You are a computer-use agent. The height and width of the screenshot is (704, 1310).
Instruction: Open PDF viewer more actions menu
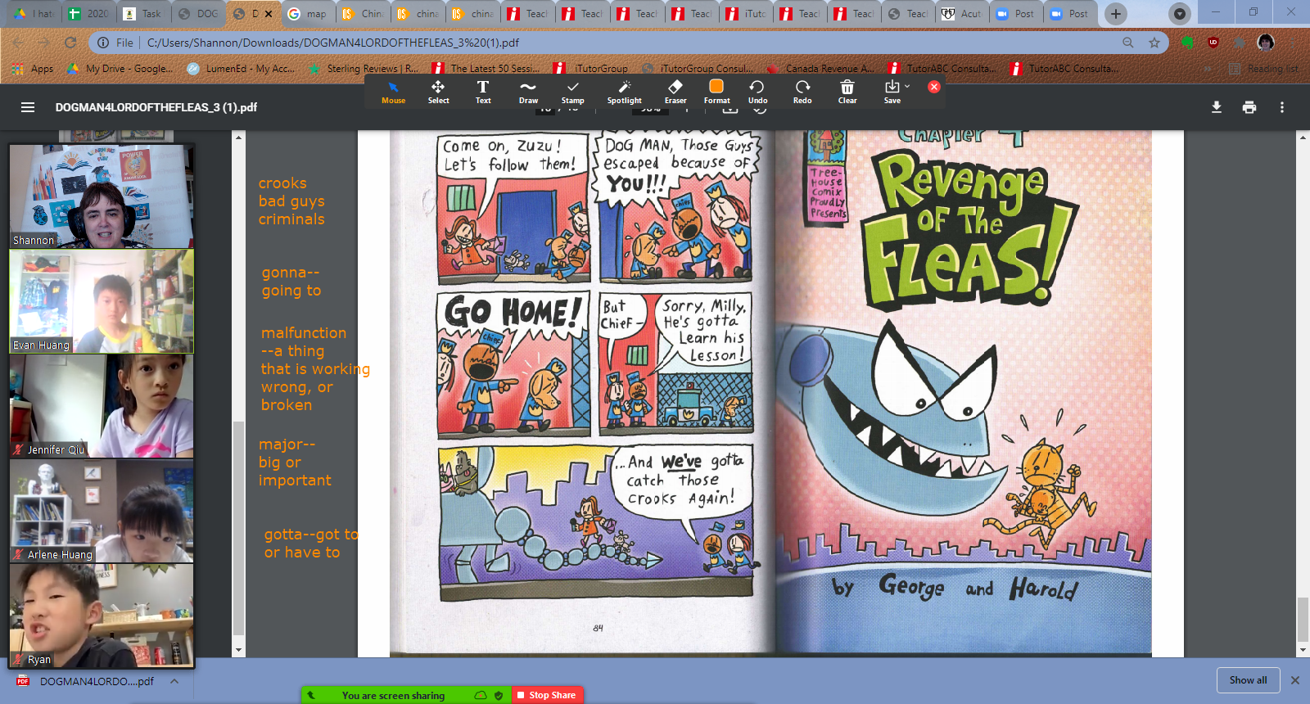click(x=1282, y=107)
